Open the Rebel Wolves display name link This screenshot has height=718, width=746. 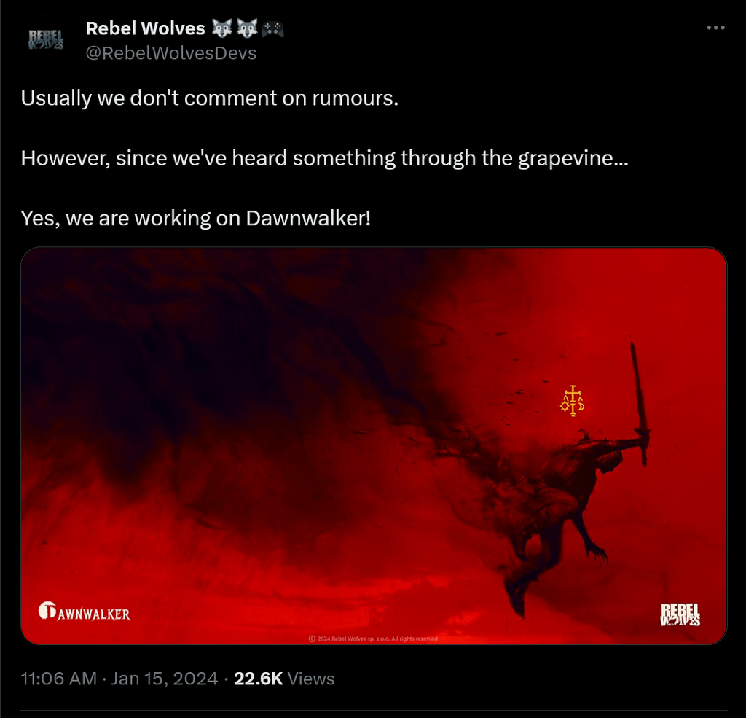pos(145,28)
